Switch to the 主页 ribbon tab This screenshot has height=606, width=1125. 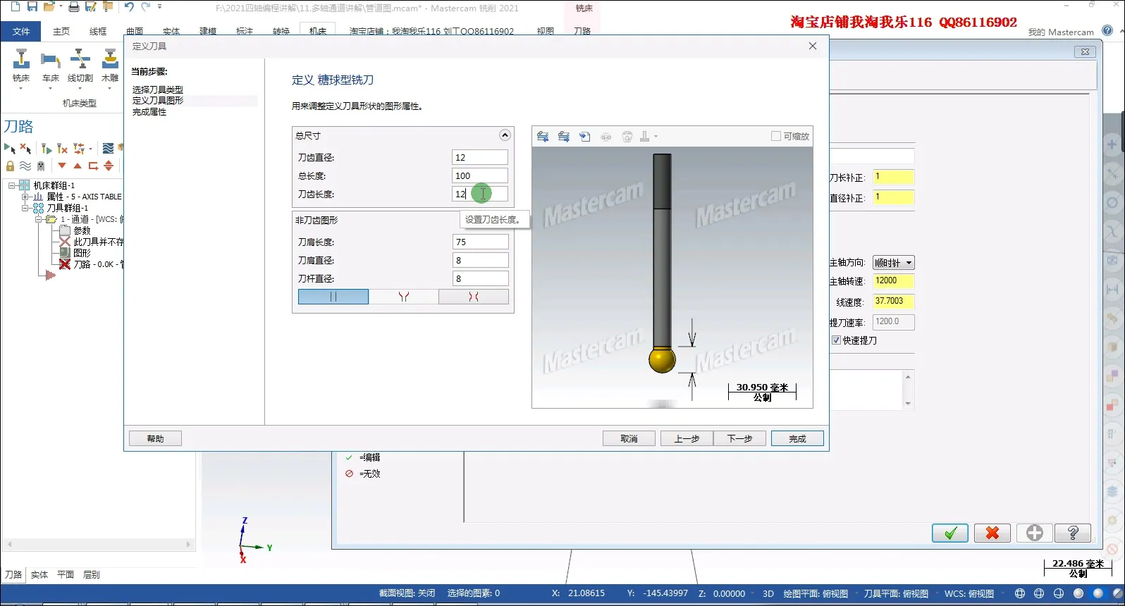61,31
